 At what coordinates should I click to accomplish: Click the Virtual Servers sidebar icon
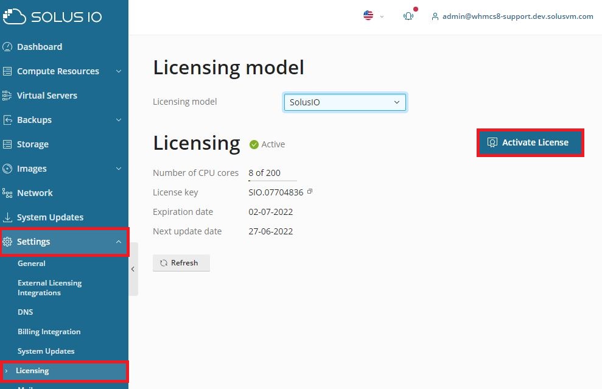pyautogui.click(x=7, y=96)
